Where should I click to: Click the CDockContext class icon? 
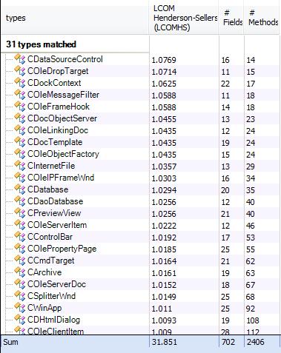(x=20, y=83)
